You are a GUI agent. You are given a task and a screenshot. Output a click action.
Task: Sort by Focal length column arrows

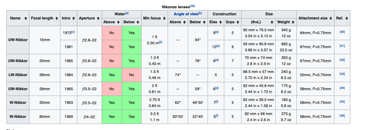[x=57, y=18]
